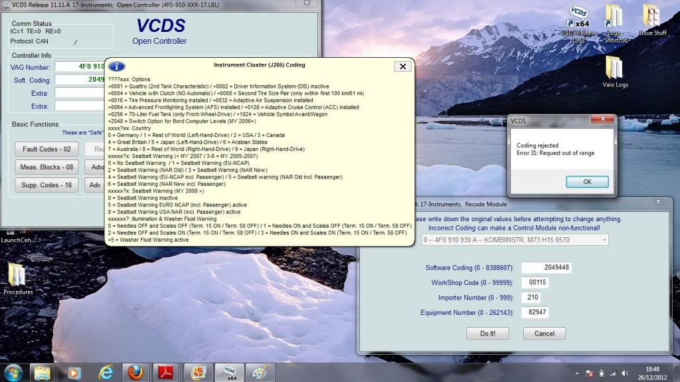Open the Issue Stuff desktop folder
This screenshot has width=680, height=382.
click(x=652, y=20)
